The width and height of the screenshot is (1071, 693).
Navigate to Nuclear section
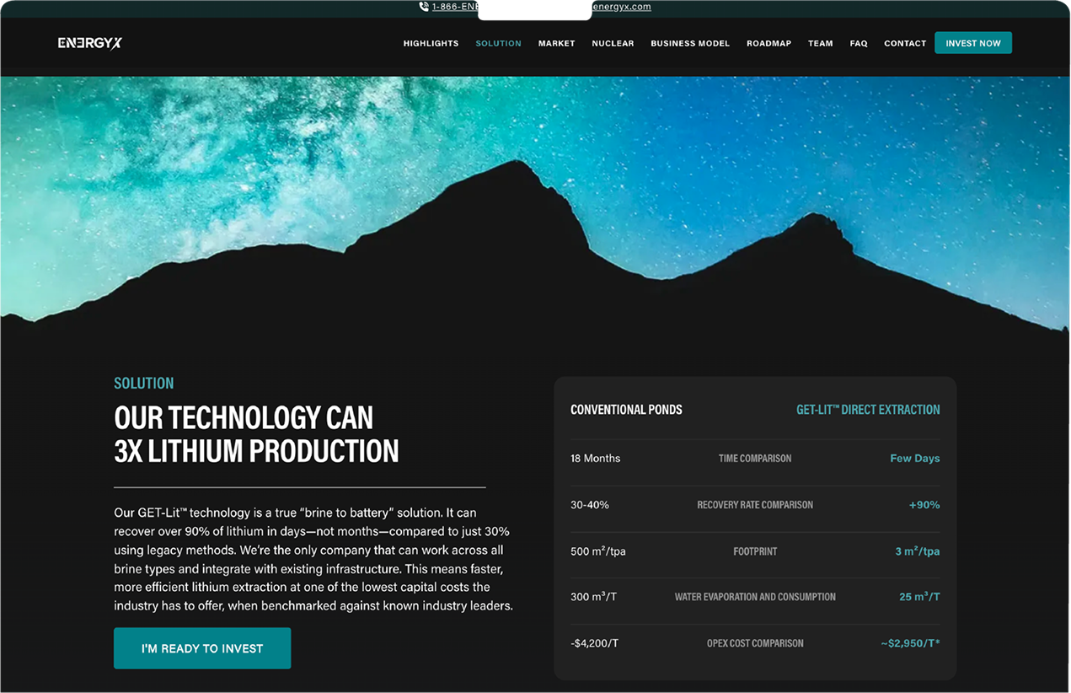(x=613, y=43)
